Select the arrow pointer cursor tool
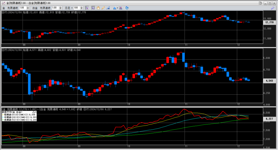The image size is (278, 150). pyautogui.click(x=93, y=8)
